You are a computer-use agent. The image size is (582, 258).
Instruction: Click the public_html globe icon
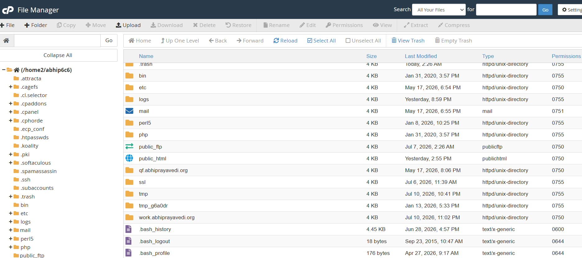[129, 158]
